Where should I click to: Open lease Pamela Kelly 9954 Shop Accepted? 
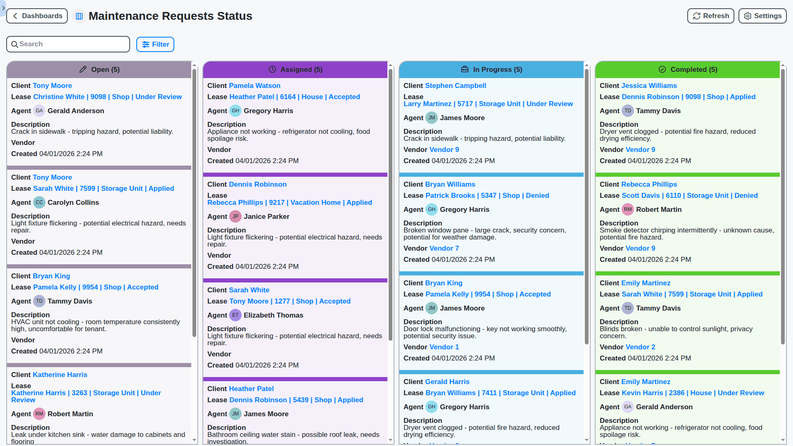95,287
